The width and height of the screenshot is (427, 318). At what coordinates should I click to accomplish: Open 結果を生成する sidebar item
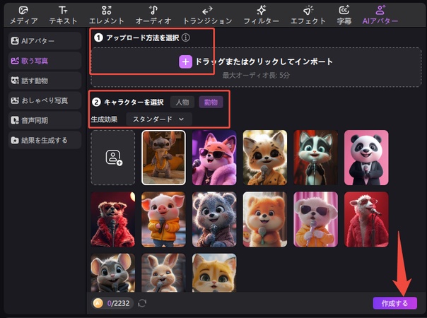(x=45, y=140)
